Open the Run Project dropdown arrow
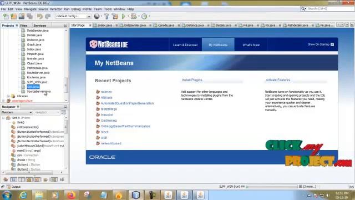 click(x=128, y=16)
